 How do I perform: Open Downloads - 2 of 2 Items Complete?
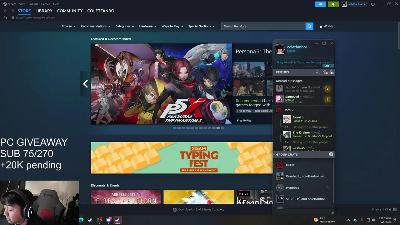pos(201,209)
